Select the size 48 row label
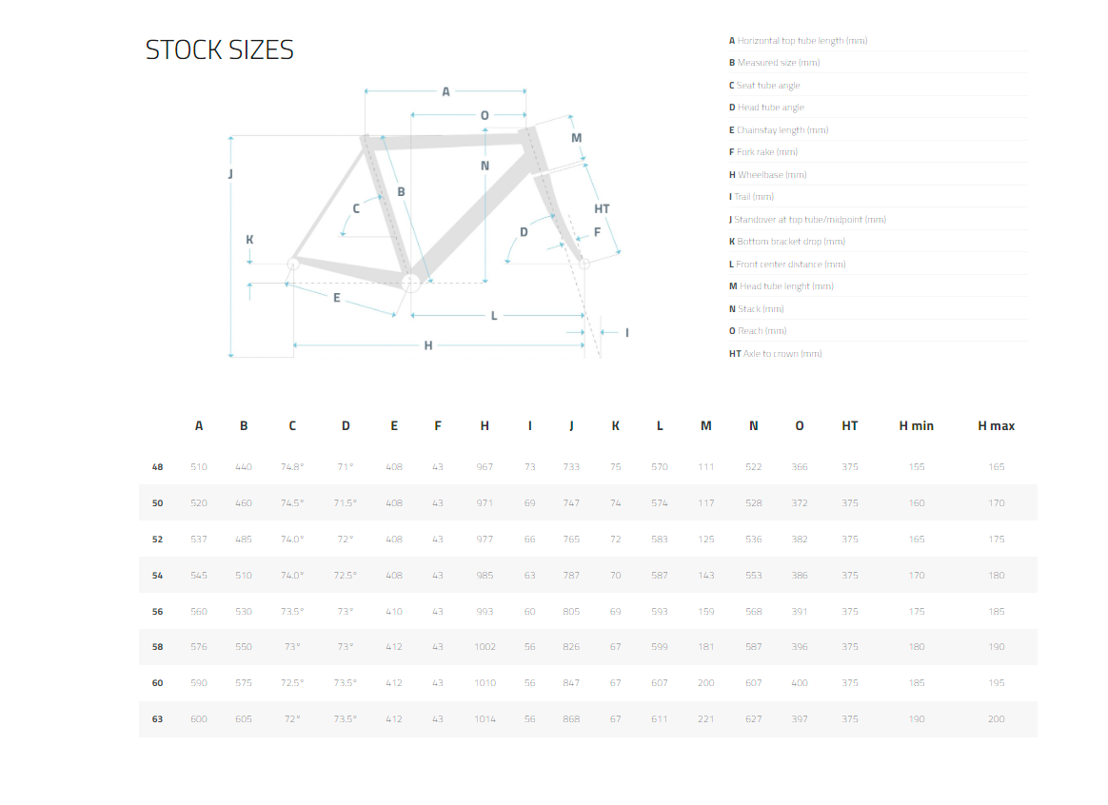Screen dimensions: 1108x805 [157, 467]
